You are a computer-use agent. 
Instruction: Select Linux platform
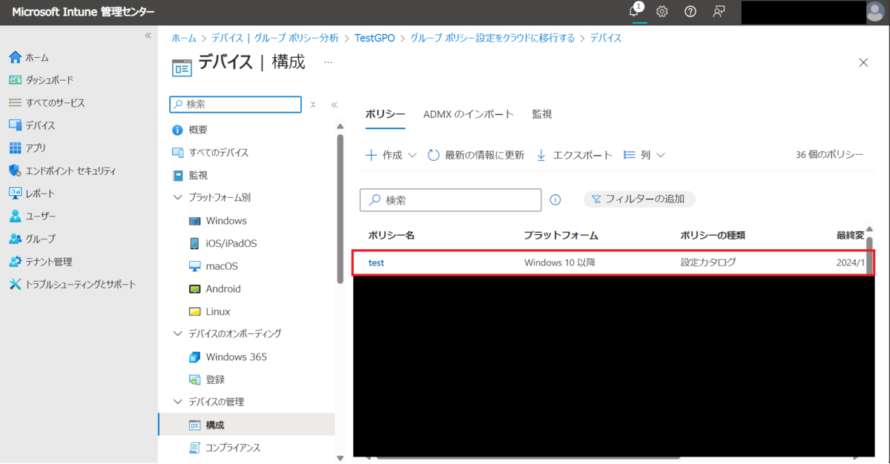coord(210,312)
